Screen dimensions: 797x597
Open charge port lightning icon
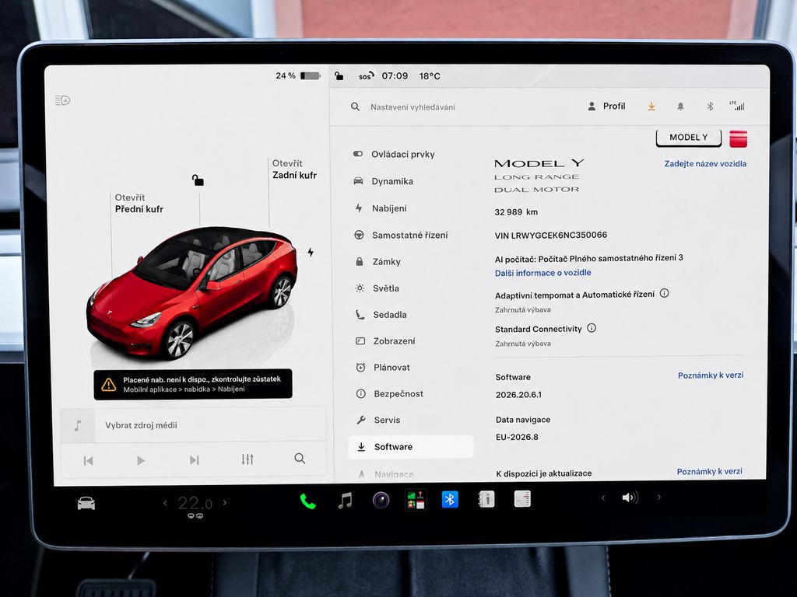pyautogui.click(x=311, y=252)
